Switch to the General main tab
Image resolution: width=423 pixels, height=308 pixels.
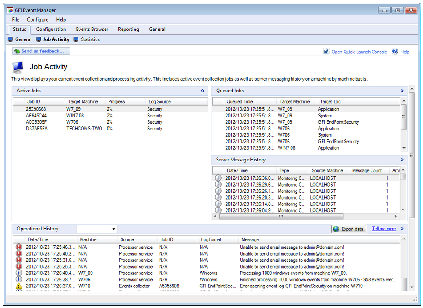tap(157, 30)
